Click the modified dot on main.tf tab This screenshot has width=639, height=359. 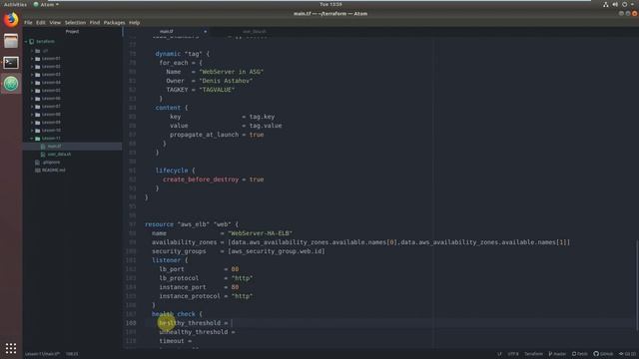205,31
